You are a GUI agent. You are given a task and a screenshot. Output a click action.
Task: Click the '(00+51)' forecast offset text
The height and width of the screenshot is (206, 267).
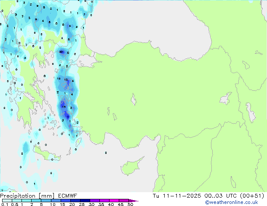tap(252, 196)
